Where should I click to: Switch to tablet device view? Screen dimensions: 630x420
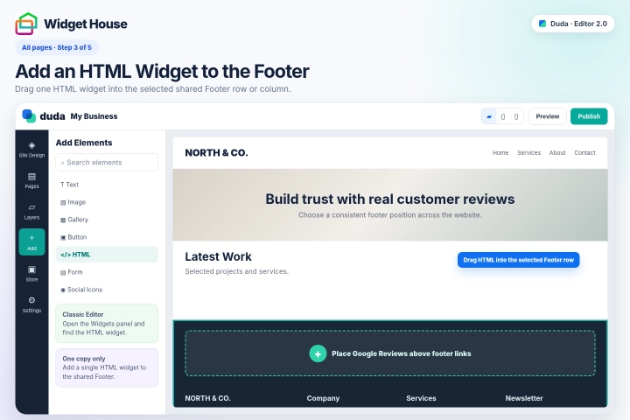(x=503, y=116)
